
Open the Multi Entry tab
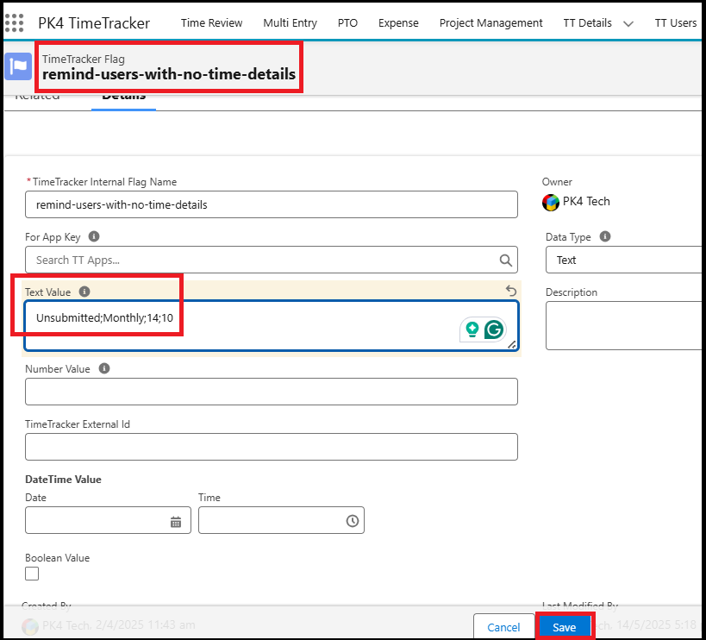click(290, 23)
